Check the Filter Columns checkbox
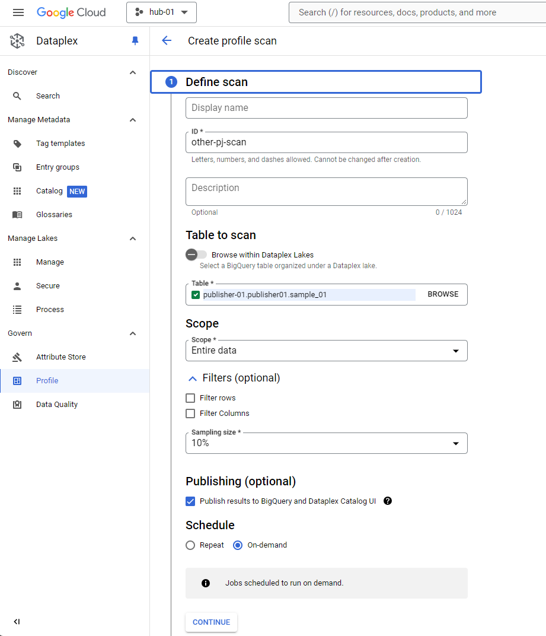This screenshot has width=546, height=636. pyautogui.click(x=190, y=414)
